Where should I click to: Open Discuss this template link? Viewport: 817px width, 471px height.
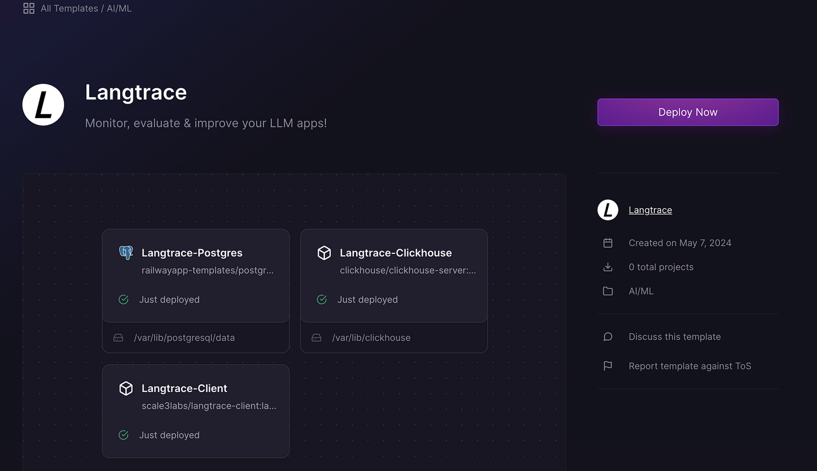[674, 337]
